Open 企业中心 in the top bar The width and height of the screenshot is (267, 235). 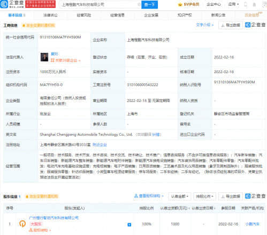point(213,4)
